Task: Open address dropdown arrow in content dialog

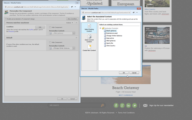Action: pos(137,13)
